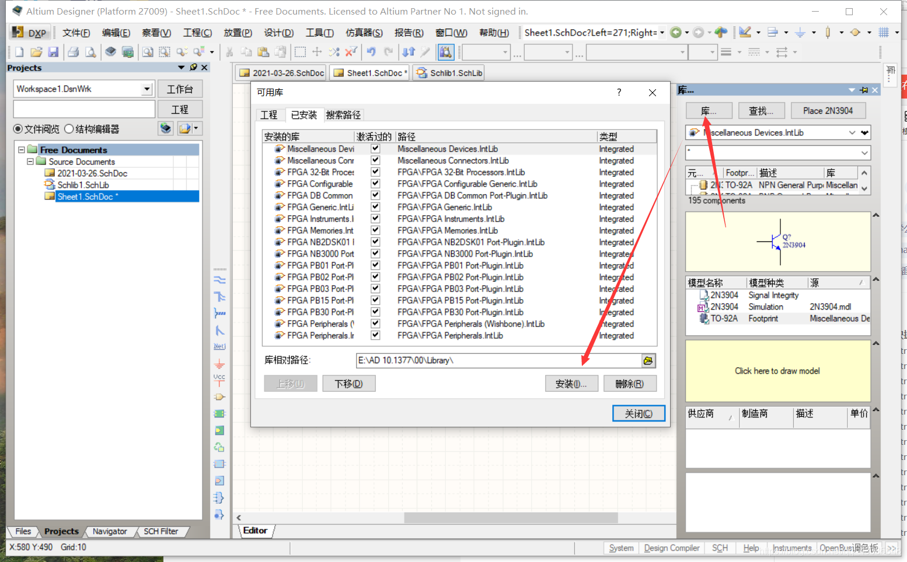Click the Place 2N3904 button

tap(828, 111)
